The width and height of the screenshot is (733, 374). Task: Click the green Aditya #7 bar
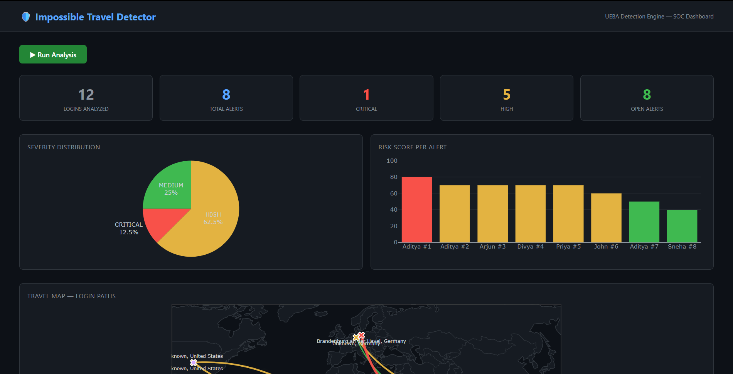tap(644, 222)
